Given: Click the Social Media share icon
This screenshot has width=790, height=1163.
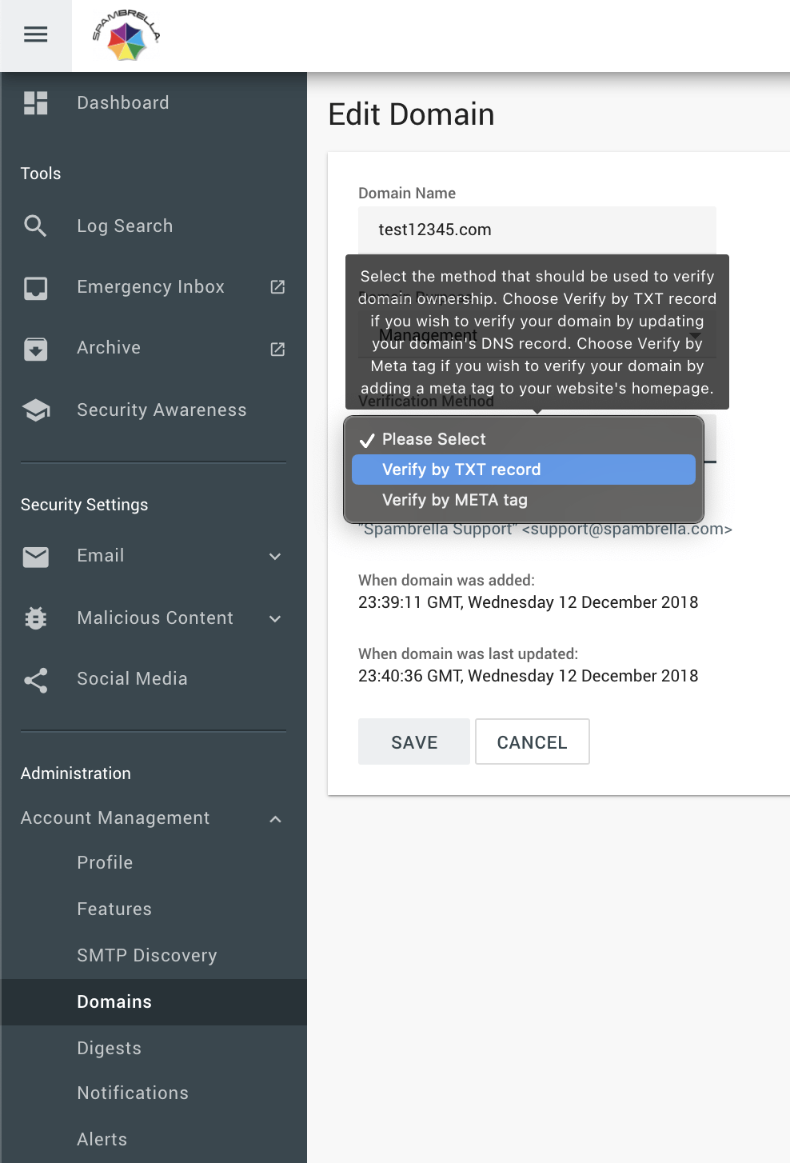Looking at the screenshot, I should point(36,680).
